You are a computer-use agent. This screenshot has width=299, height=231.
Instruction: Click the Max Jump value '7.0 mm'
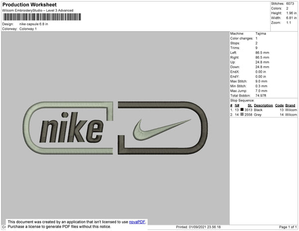[261, 91]
